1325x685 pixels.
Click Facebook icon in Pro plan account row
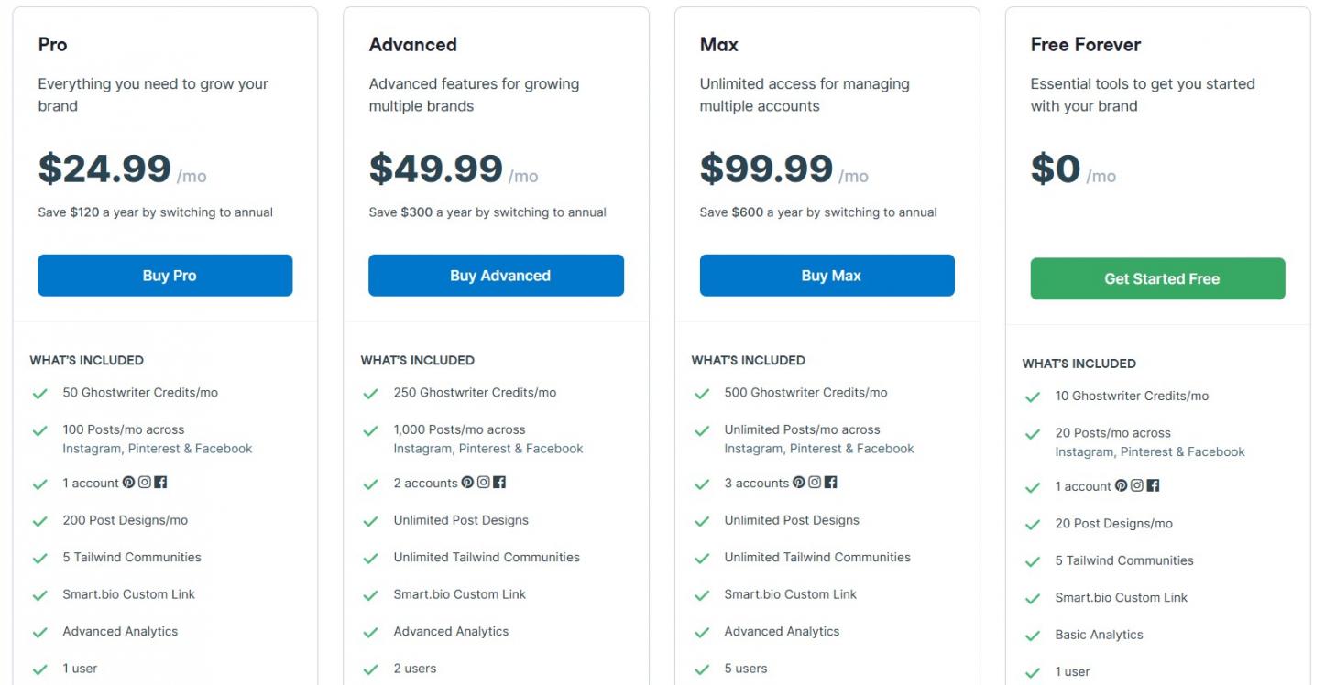click(x=160, y=483)
